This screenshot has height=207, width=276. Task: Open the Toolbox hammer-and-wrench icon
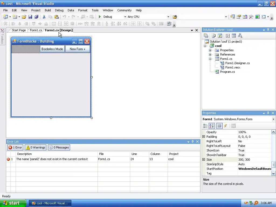251,17
